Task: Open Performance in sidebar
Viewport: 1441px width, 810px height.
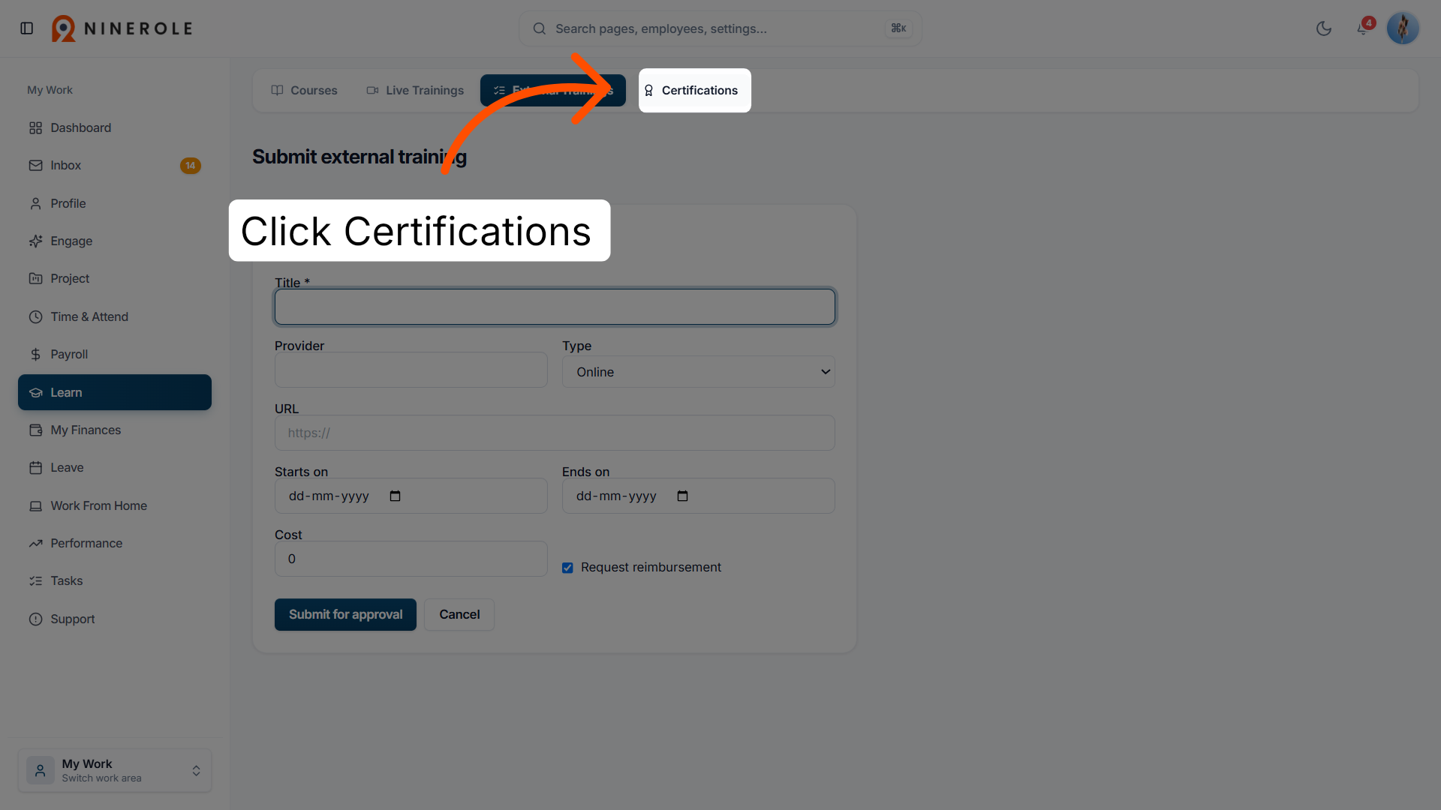Action: [x=115, y=544]
